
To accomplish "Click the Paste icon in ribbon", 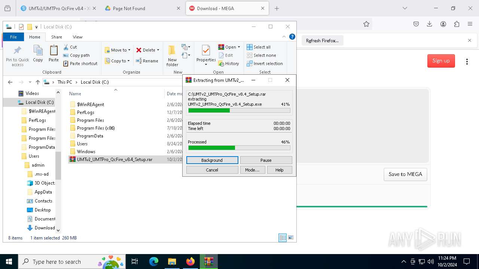I will click(54, 50).
